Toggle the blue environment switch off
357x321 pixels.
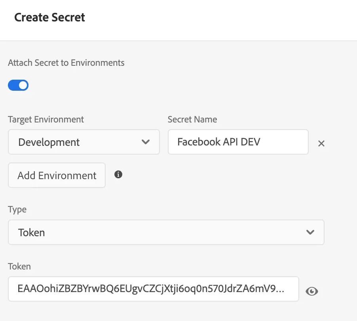[x=18, y=85]
